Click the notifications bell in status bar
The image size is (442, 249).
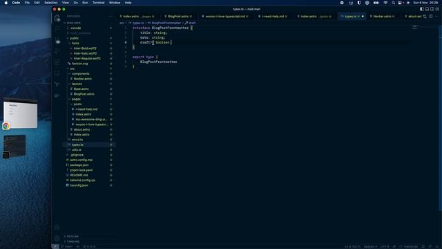click(x=437, y=246)
